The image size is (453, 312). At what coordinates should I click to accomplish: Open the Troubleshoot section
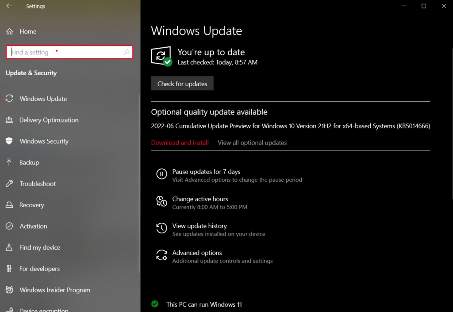[38, 184]
